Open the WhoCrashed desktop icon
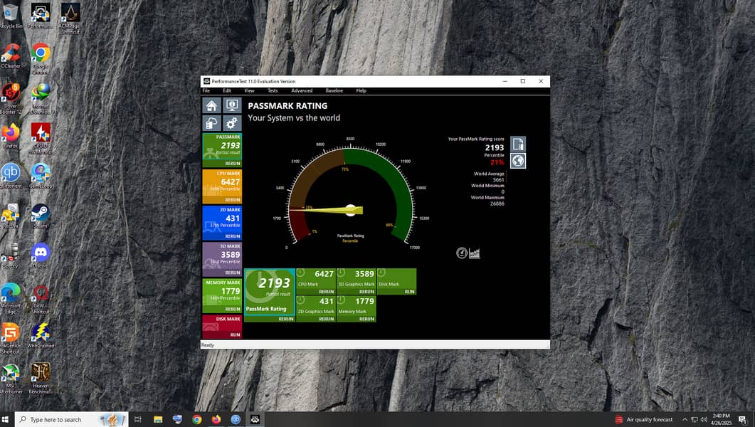This screenshot has height=427, width=755. pyautogui.click(x=41, y=335)
